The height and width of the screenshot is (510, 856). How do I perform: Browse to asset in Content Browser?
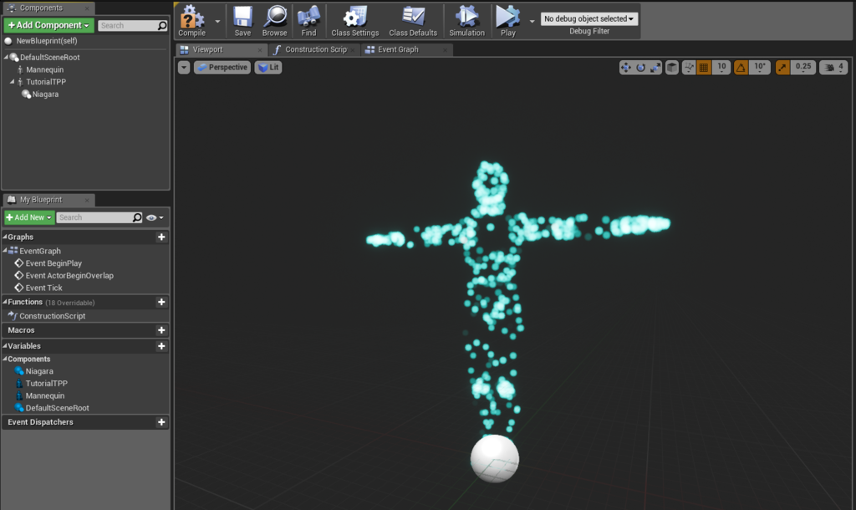pyautogui.click(x=274, y=21)
